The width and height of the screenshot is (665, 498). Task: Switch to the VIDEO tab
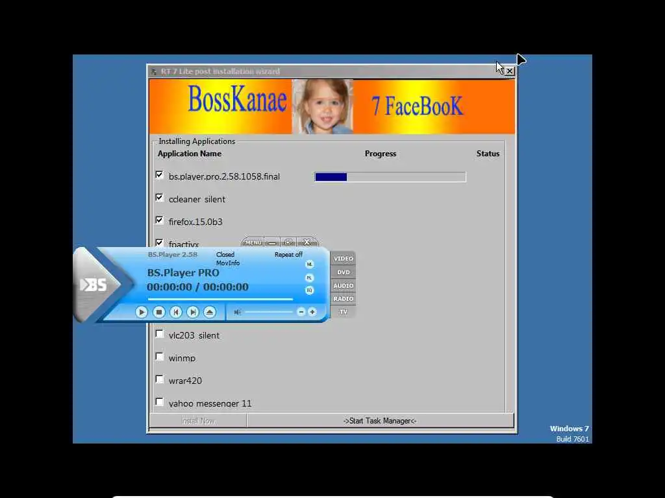pyautogui.click(x=343, y=258)
